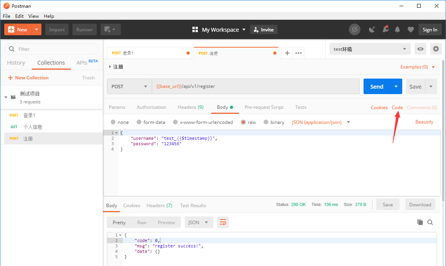Open the request Cookies link
This screenshot has height=266, width=446.
tap(379, 108)
